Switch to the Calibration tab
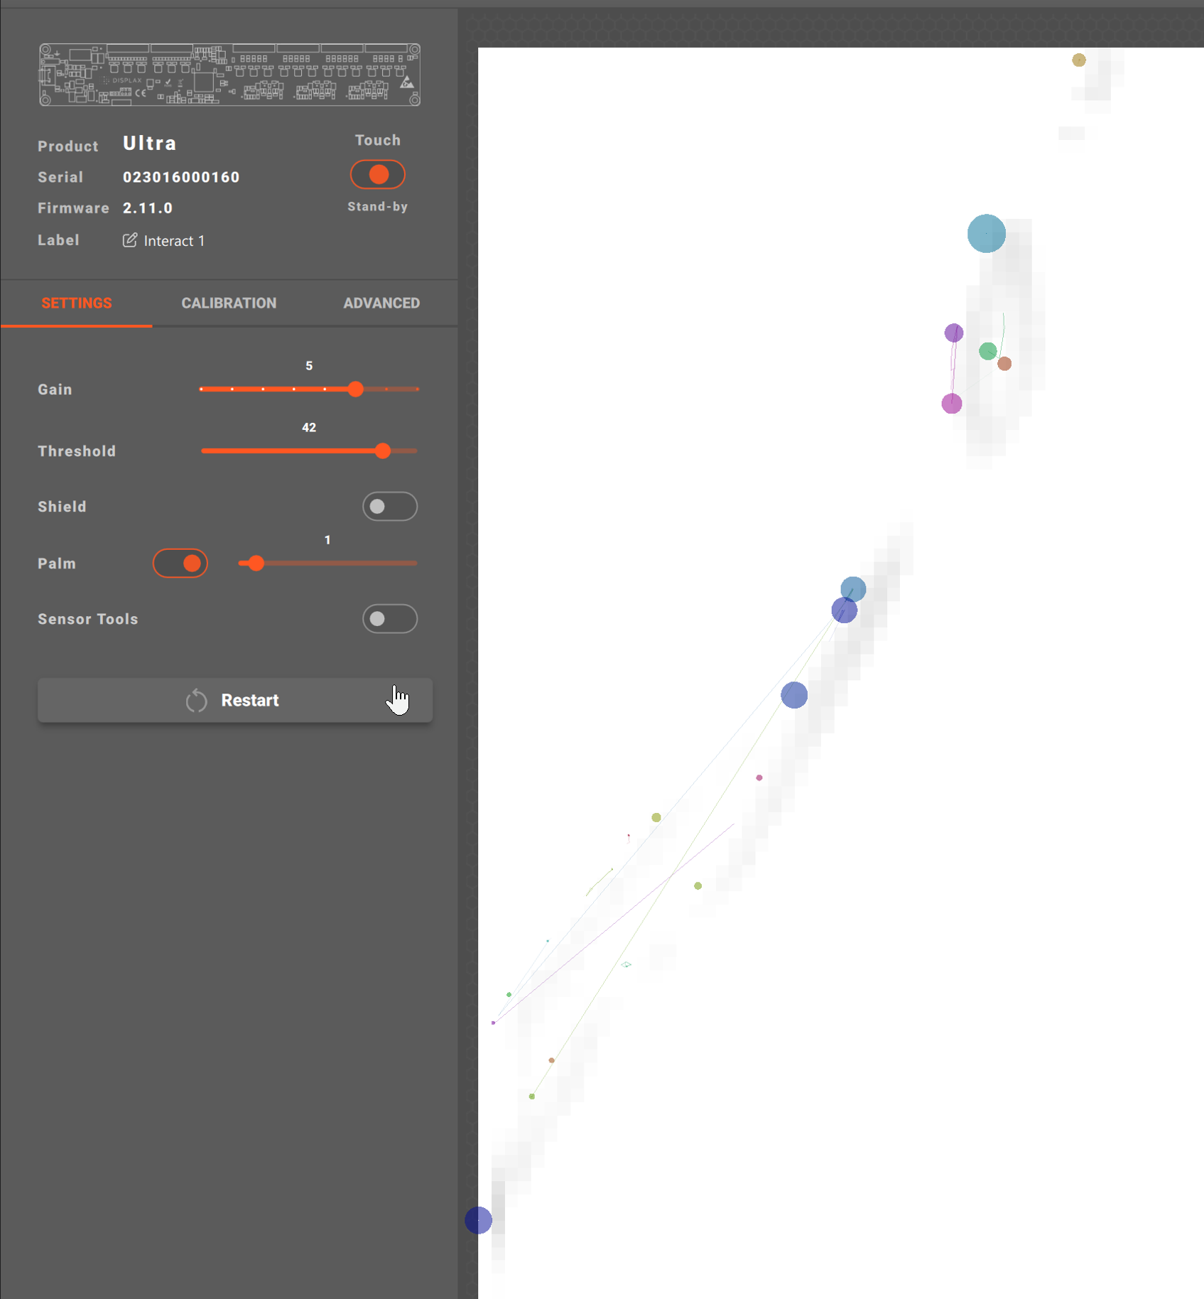1204x1299 pixels. 229,303
